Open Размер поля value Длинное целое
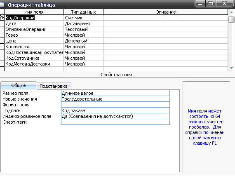This screenshot has height=176, width=235. coord(115,93)
